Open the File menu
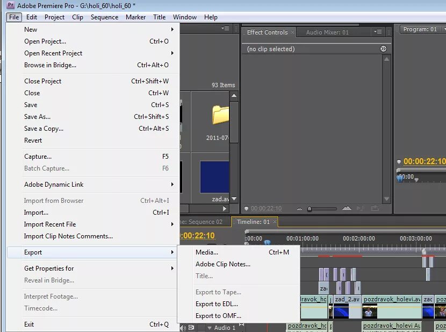Viewport: 446px width, 332px height. pyautogui.click(x=14, y=17)
